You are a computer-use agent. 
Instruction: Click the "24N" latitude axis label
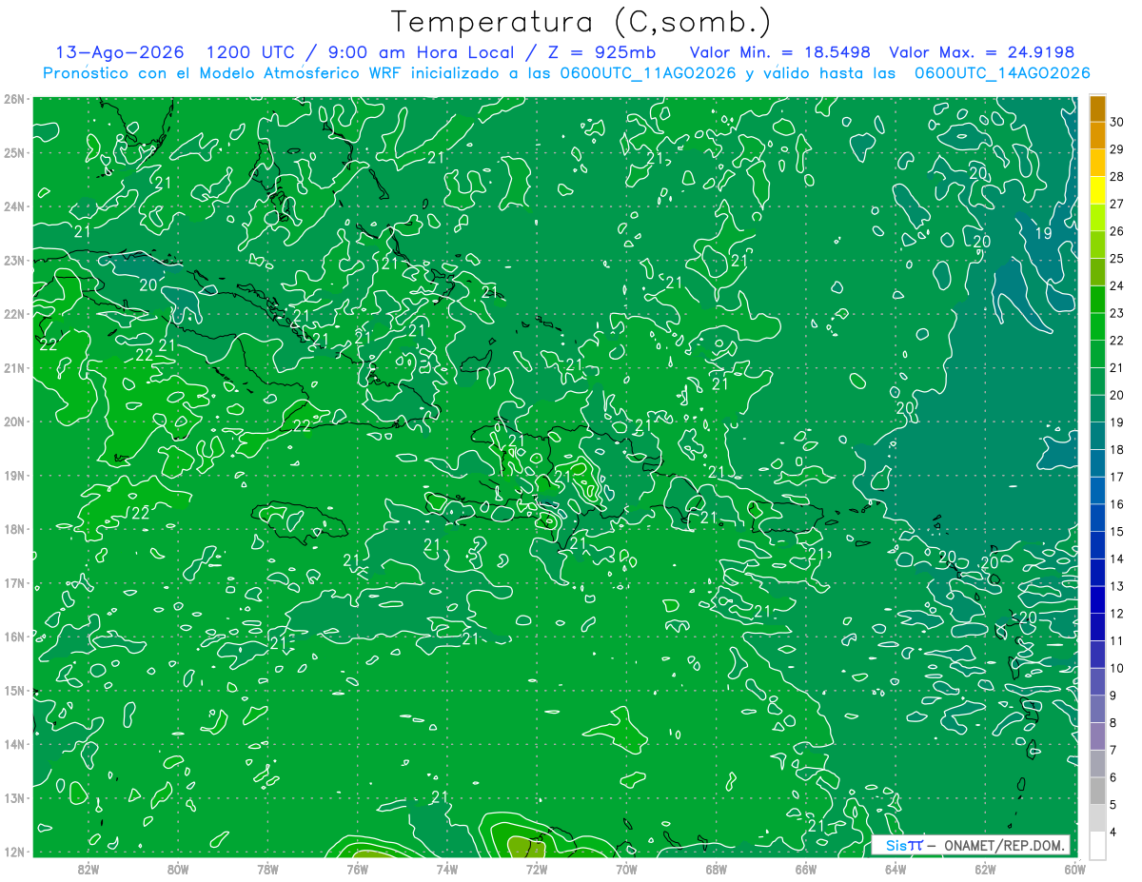[x=14, y=206]
